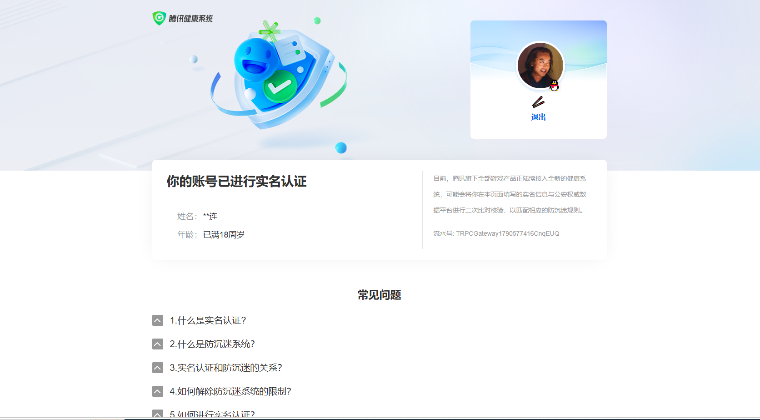Click the 年龄 label

[x=187, y=235]
